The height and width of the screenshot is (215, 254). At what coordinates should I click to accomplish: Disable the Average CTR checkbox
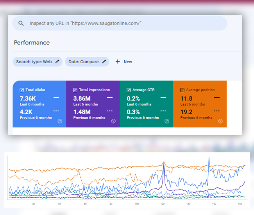[129, 90]
